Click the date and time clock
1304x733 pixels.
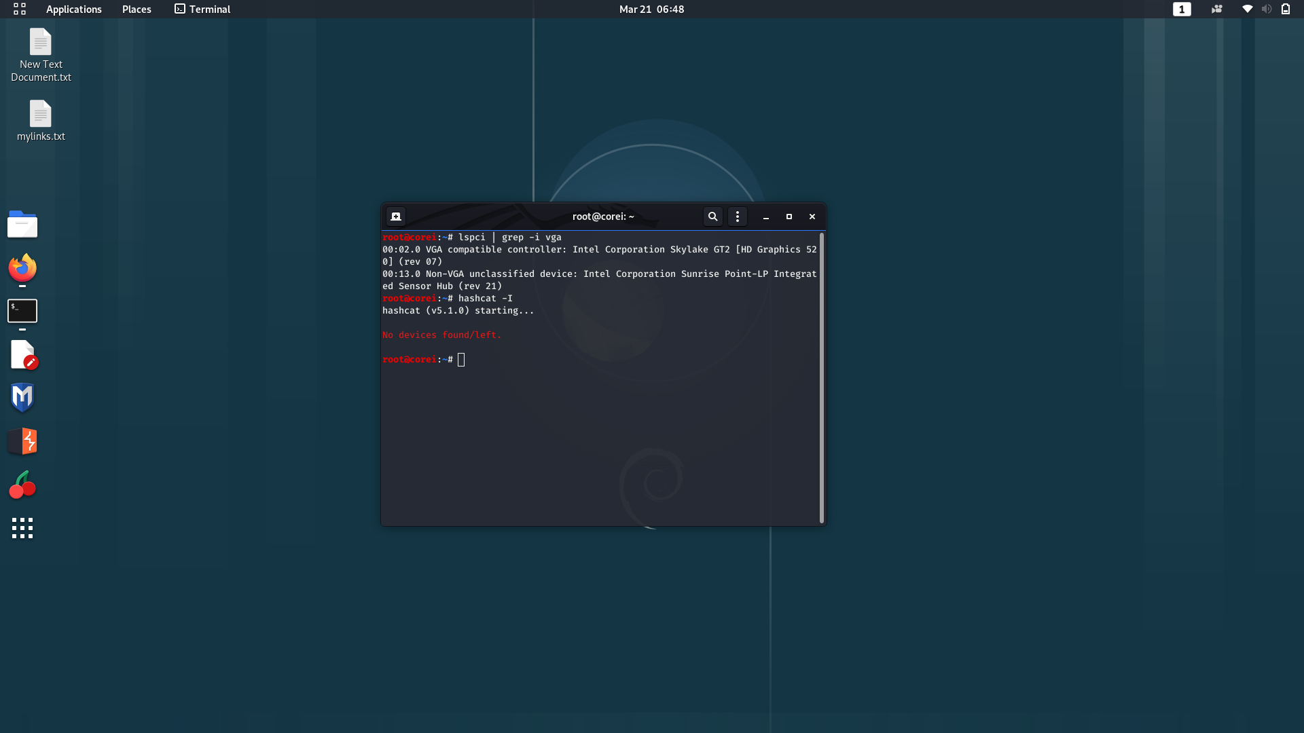651,9
